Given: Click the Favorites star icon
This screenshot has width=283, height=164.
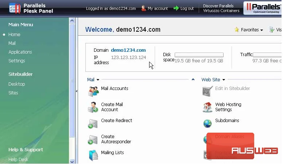Looking at the screenshot, I should (237, 30).
